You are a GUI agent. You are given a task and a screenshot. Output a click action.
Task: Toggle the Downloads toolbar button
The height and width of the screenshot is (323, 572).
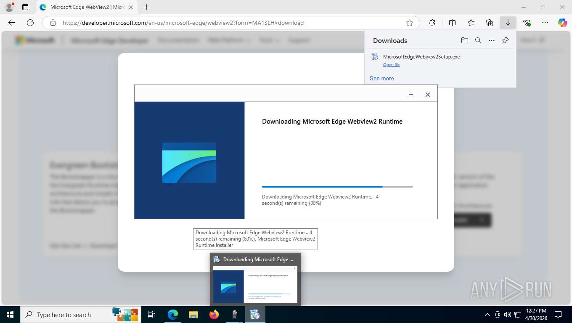[508, 23]
